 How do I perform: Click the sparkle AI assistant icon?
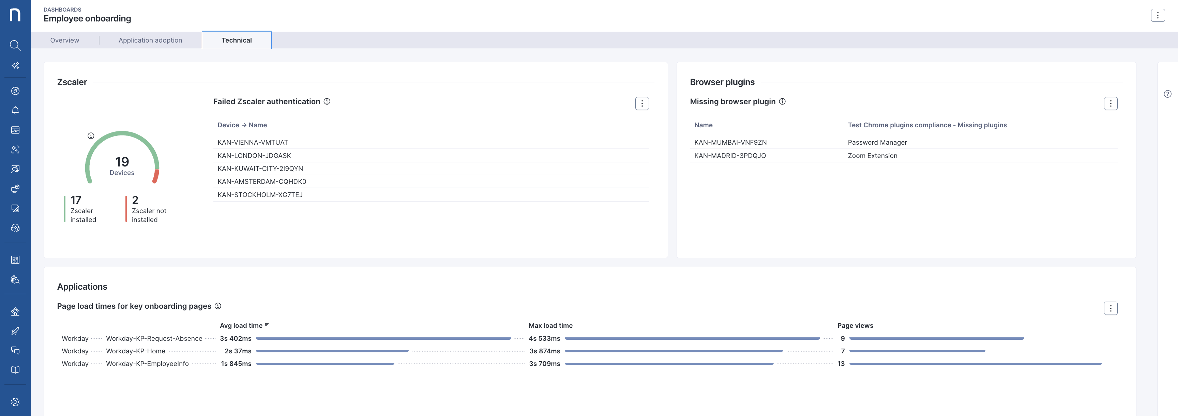coord(15,65)
